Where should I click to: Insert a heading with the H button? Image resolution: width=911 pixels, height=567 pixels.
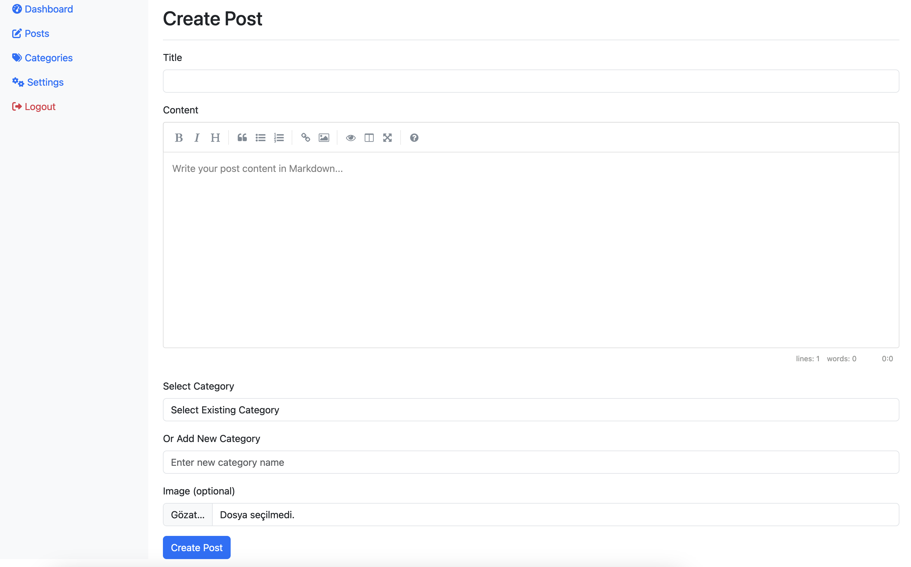215,137
